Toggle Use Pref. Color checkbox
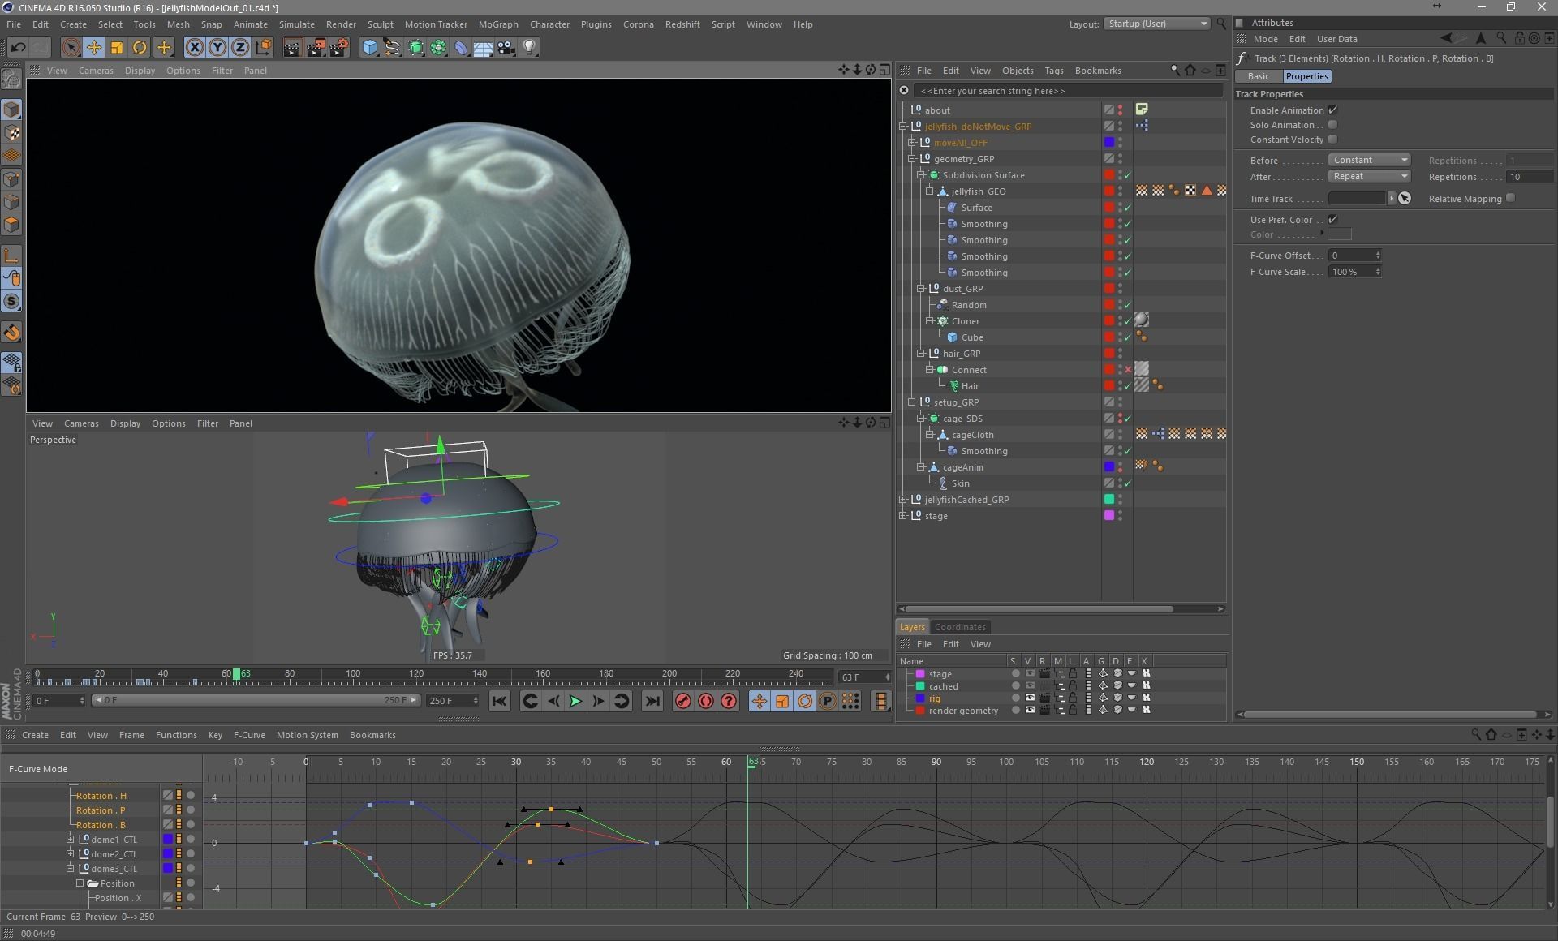Viewport: 1558px width, 941px height. pyautogui.click(x=1332, y=219)
